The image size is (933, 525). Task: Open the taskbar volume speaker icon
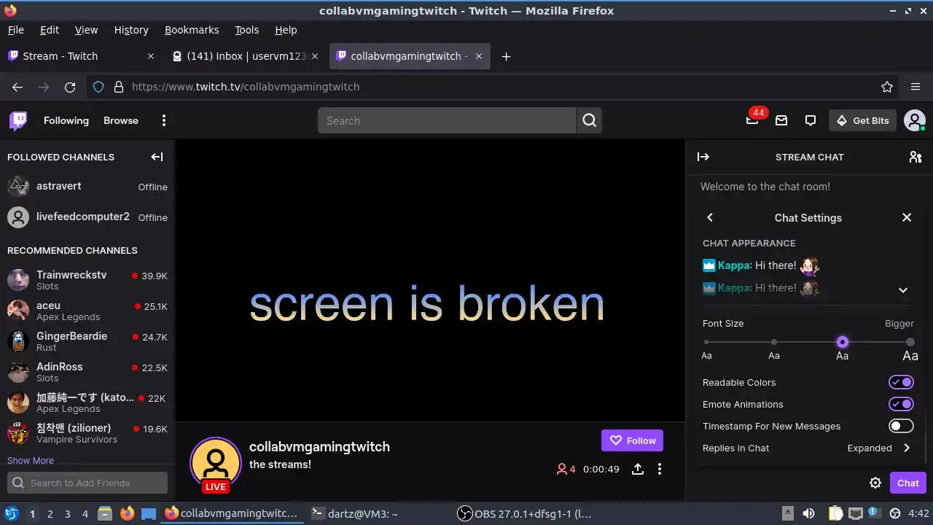(x=808, y=513)
